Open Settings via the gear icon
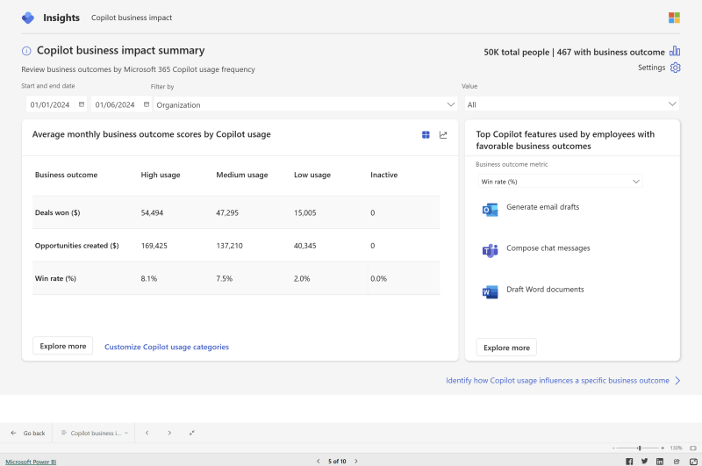 [675, 68]
